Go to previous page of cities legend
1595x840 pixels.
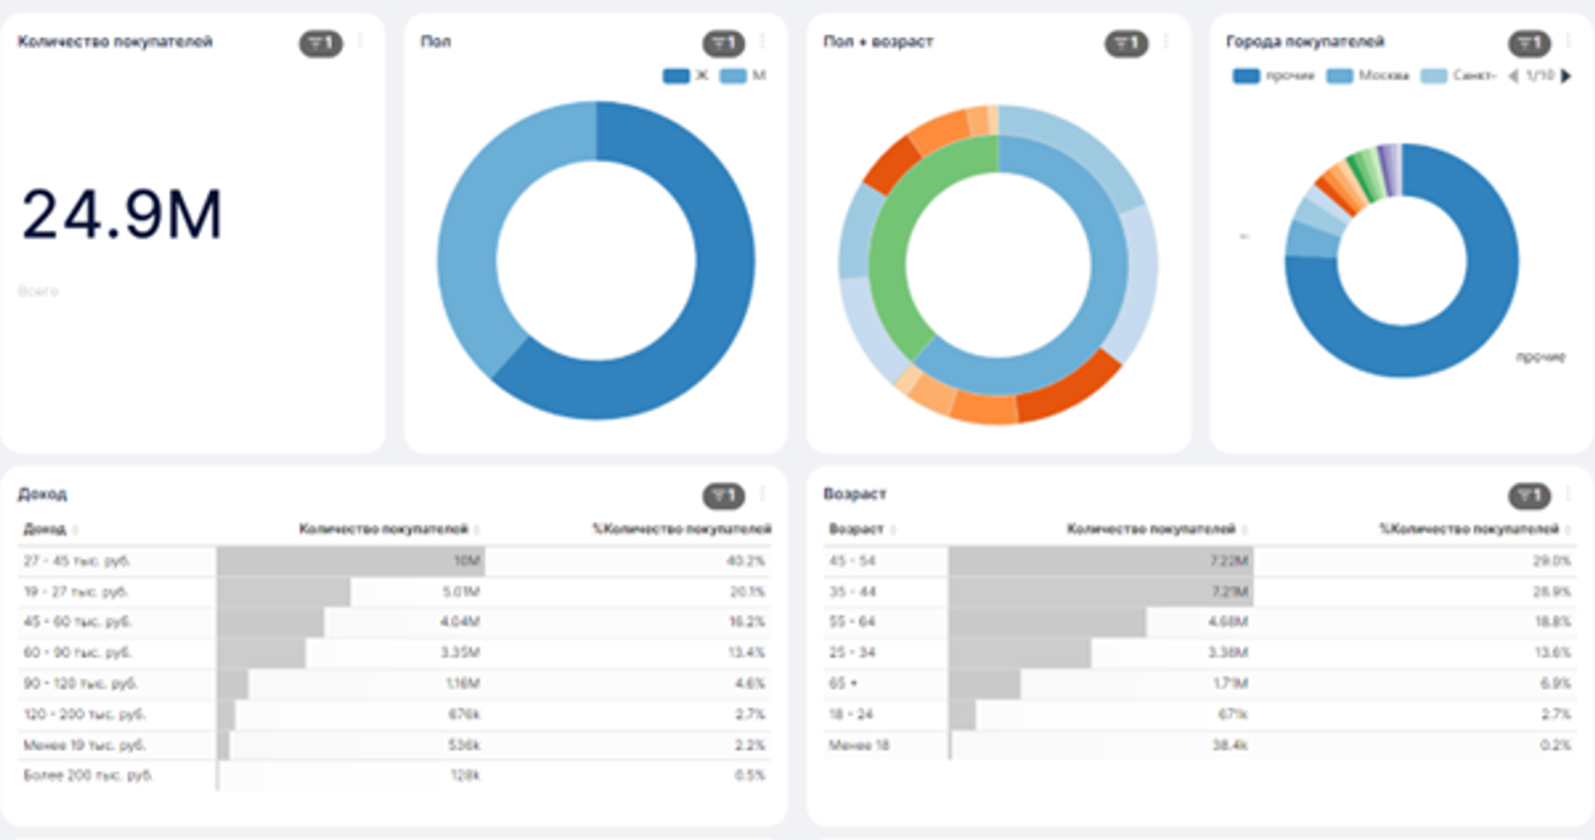point(1513,76)
